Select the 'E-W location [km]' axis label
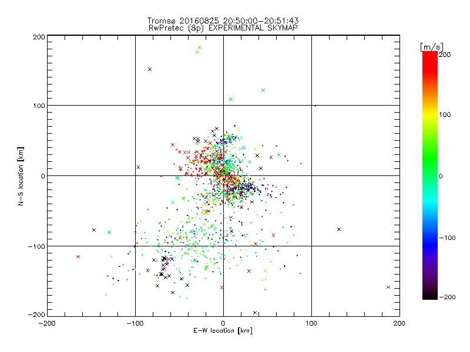This screenshot has width=470, height=352. pos(223,331)
